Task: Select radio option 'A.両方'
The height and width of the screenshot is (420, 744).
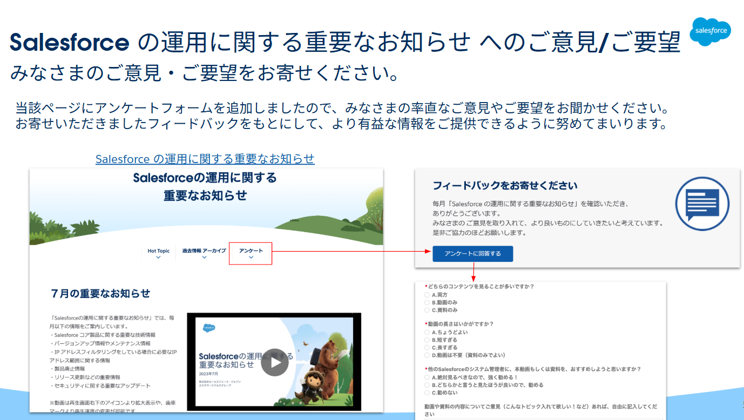Action: pyautogui.click(x=427, y=295)
